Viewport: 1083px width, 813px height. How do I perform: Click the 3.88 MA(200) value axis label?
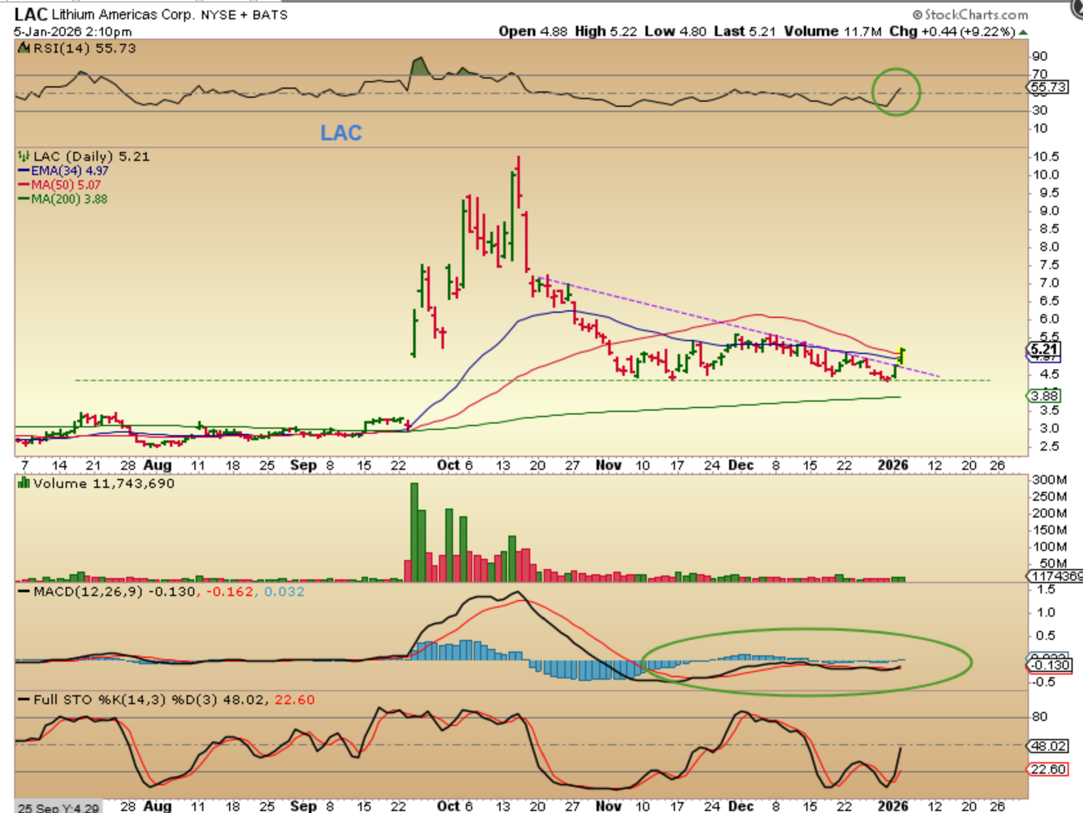pos(1044,396)
